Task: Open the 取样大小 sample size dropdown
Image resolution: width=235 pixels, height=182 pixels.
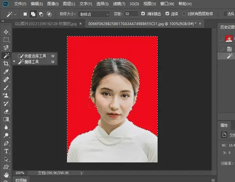Action: point(94,14)
